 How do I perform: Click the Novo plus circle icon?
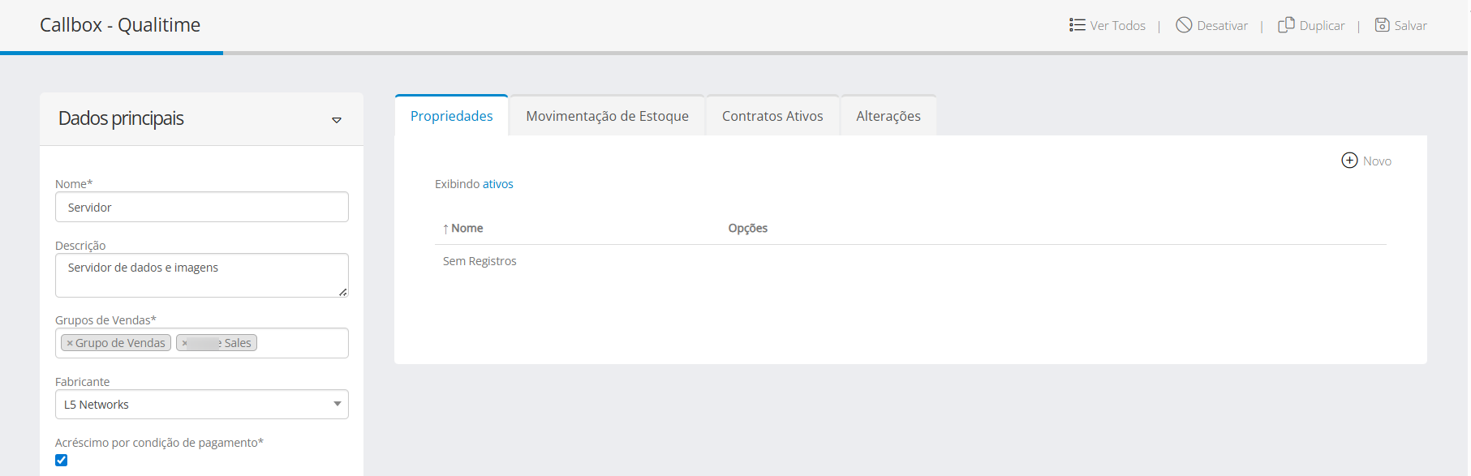[x=1349, y=161]
